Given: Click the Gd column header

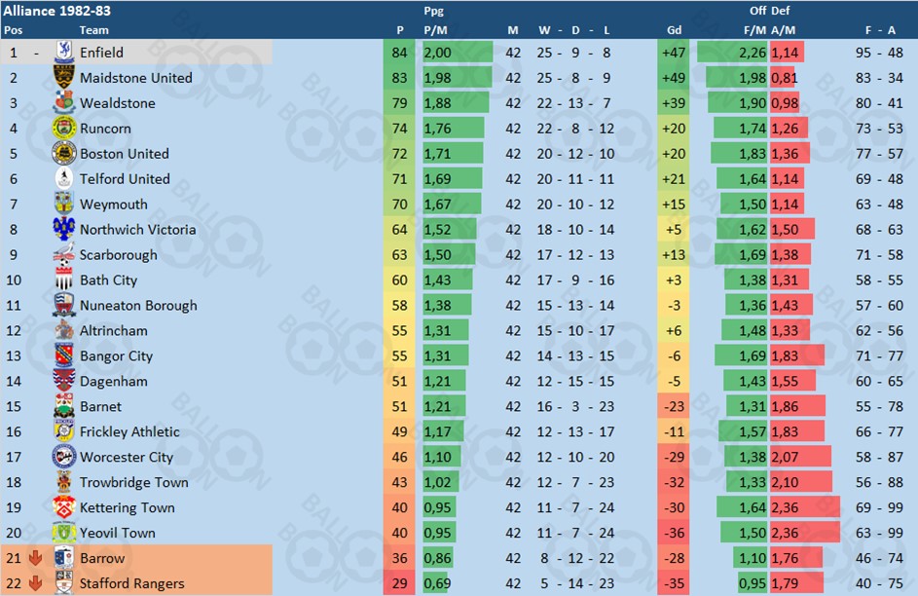Looking at the screenshot, I should [x=674, y=30].
